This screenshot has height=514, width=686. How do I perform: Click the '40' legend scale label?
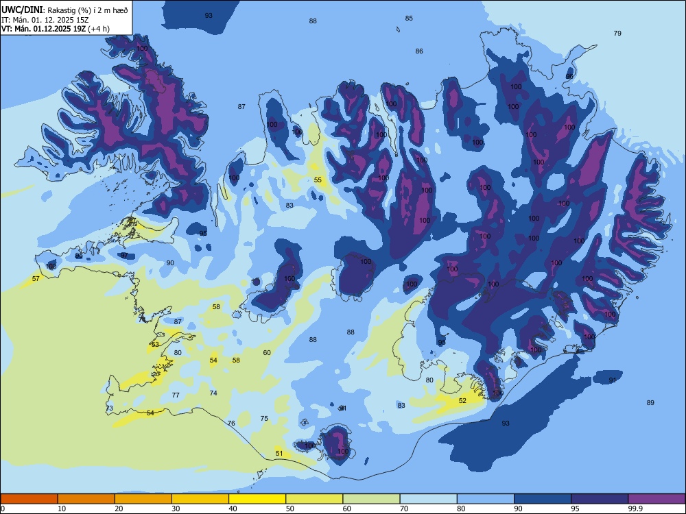[233, 509]
